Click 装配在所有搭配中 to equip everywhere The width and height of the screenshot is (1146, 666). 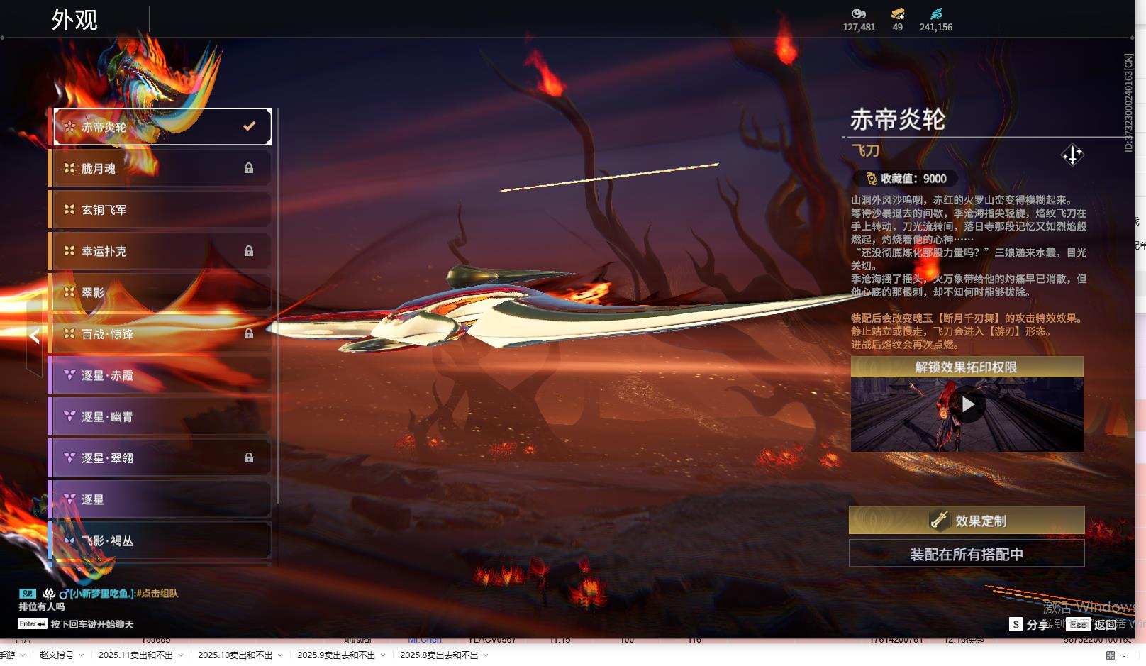(967, 554)
